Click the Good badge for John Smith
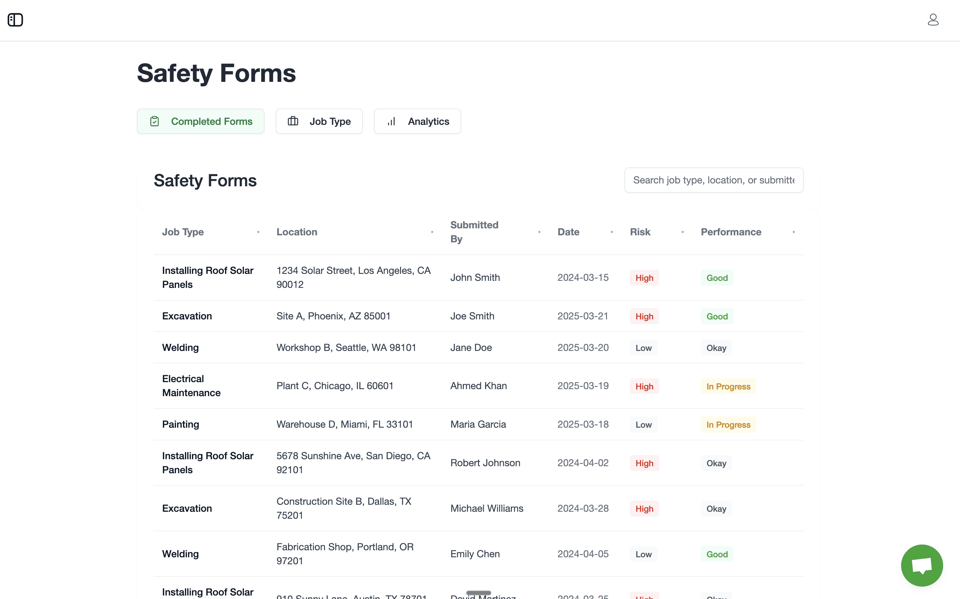 tap(717, 278)
